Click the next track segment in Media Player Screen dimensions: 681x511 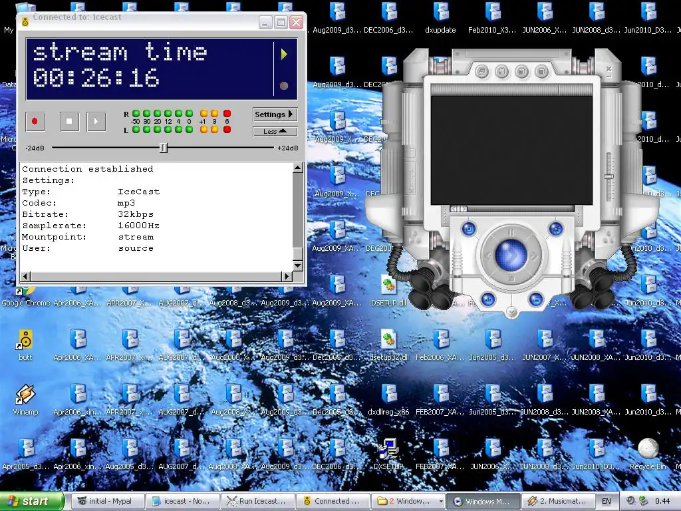tap(535, 256)
